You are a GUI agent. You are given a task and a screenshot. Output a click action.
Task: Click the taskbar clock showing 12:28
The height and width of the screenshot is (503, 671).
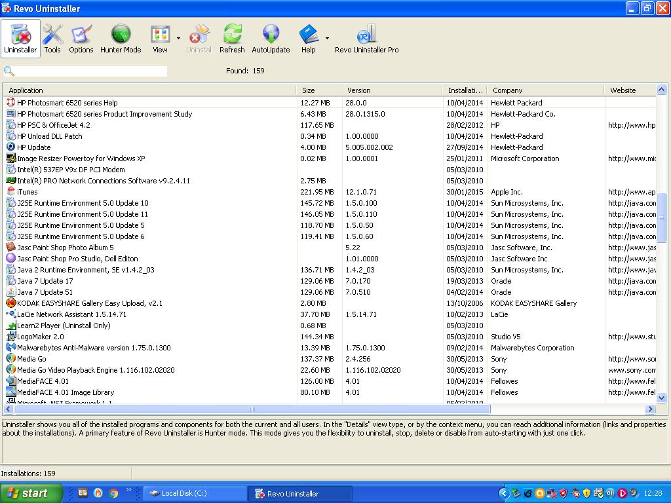point(653,493)
